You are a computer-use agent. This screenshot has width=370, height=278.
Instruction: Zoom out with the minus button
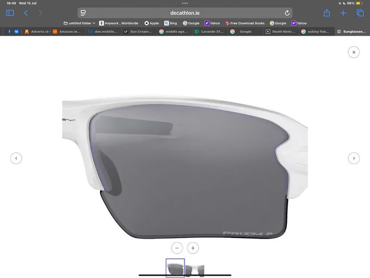(x=177, y=248)
